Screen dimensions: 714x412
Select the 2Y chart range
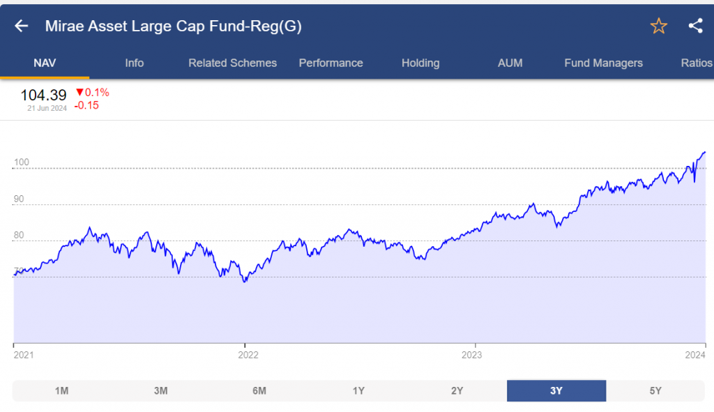[457, 390]
